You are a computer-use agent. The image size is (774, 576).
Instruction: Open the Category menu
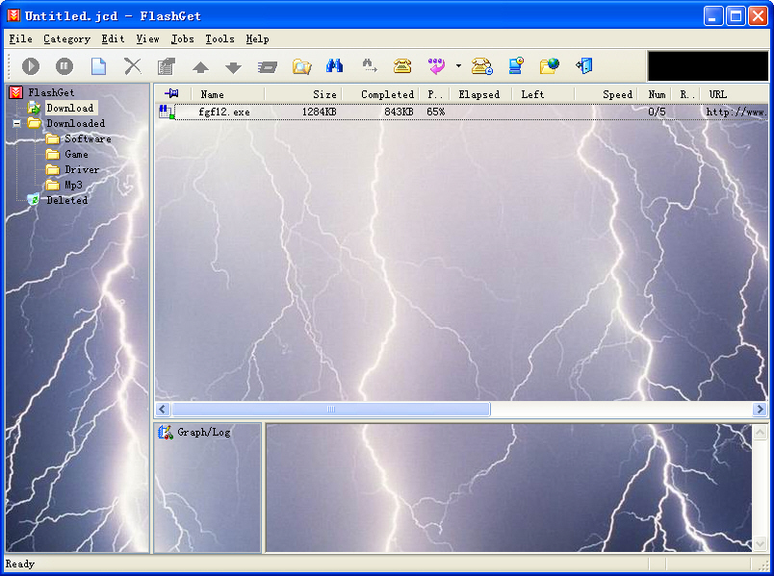(x=66, y=39)
